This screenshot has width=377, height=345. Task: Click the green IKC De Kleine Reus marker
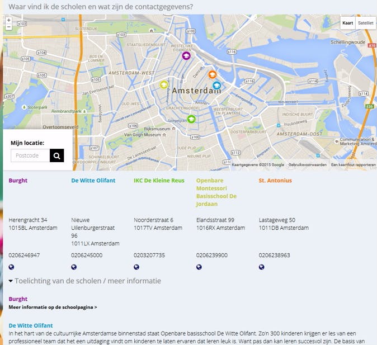[x=191, y=119]
